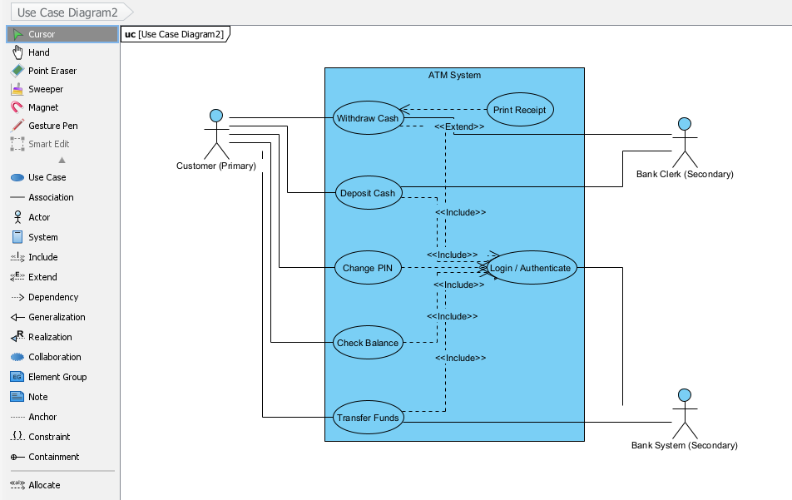Open the Use Case Diagram2 breadcrumb
792x500 pixels.
(72, 12)
